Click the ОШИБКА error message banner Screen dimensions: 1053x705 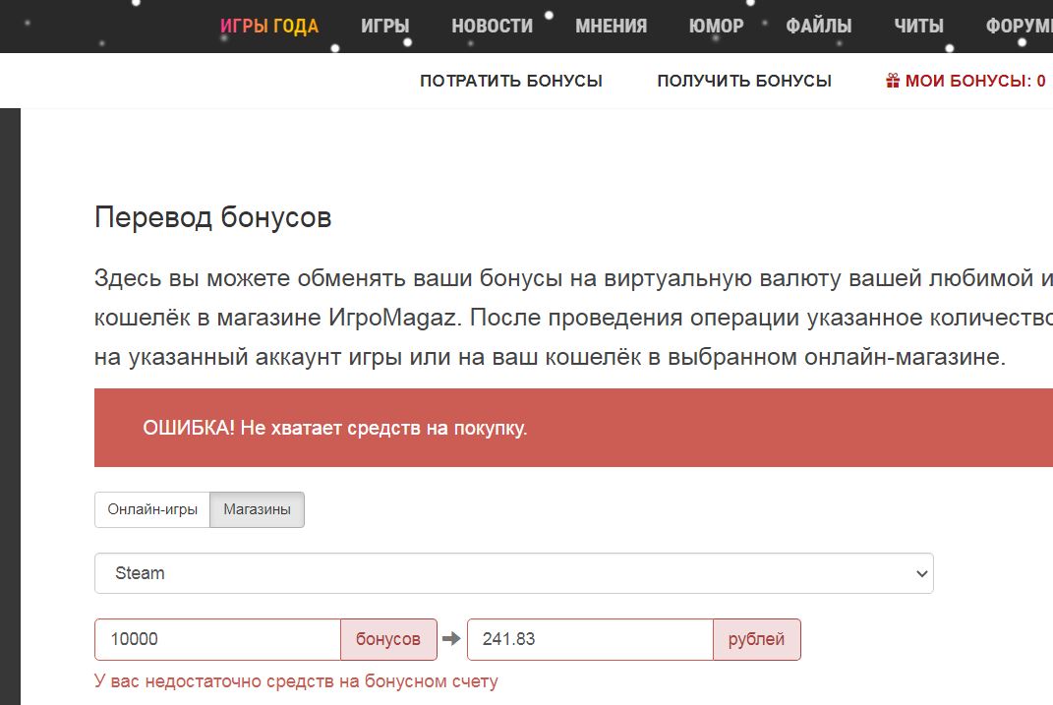pos(573,428)
